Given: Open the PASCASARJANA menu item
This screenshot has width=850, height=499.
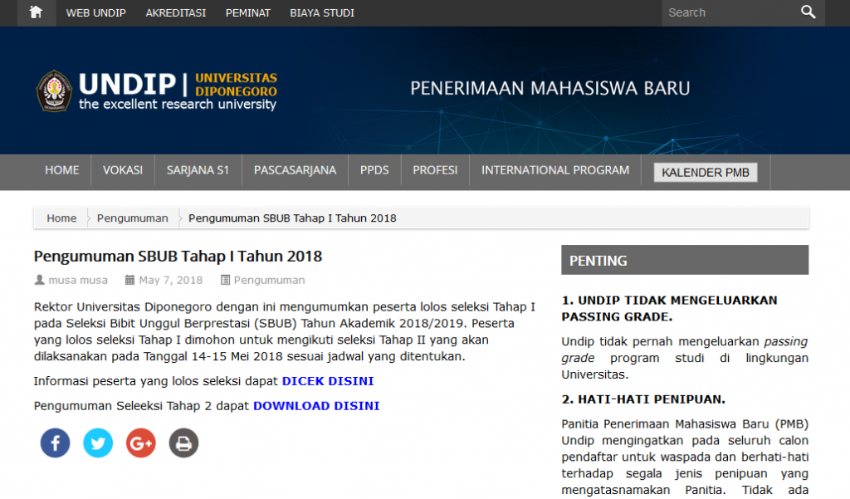Looking at the screenshot, I should (295, 170).
